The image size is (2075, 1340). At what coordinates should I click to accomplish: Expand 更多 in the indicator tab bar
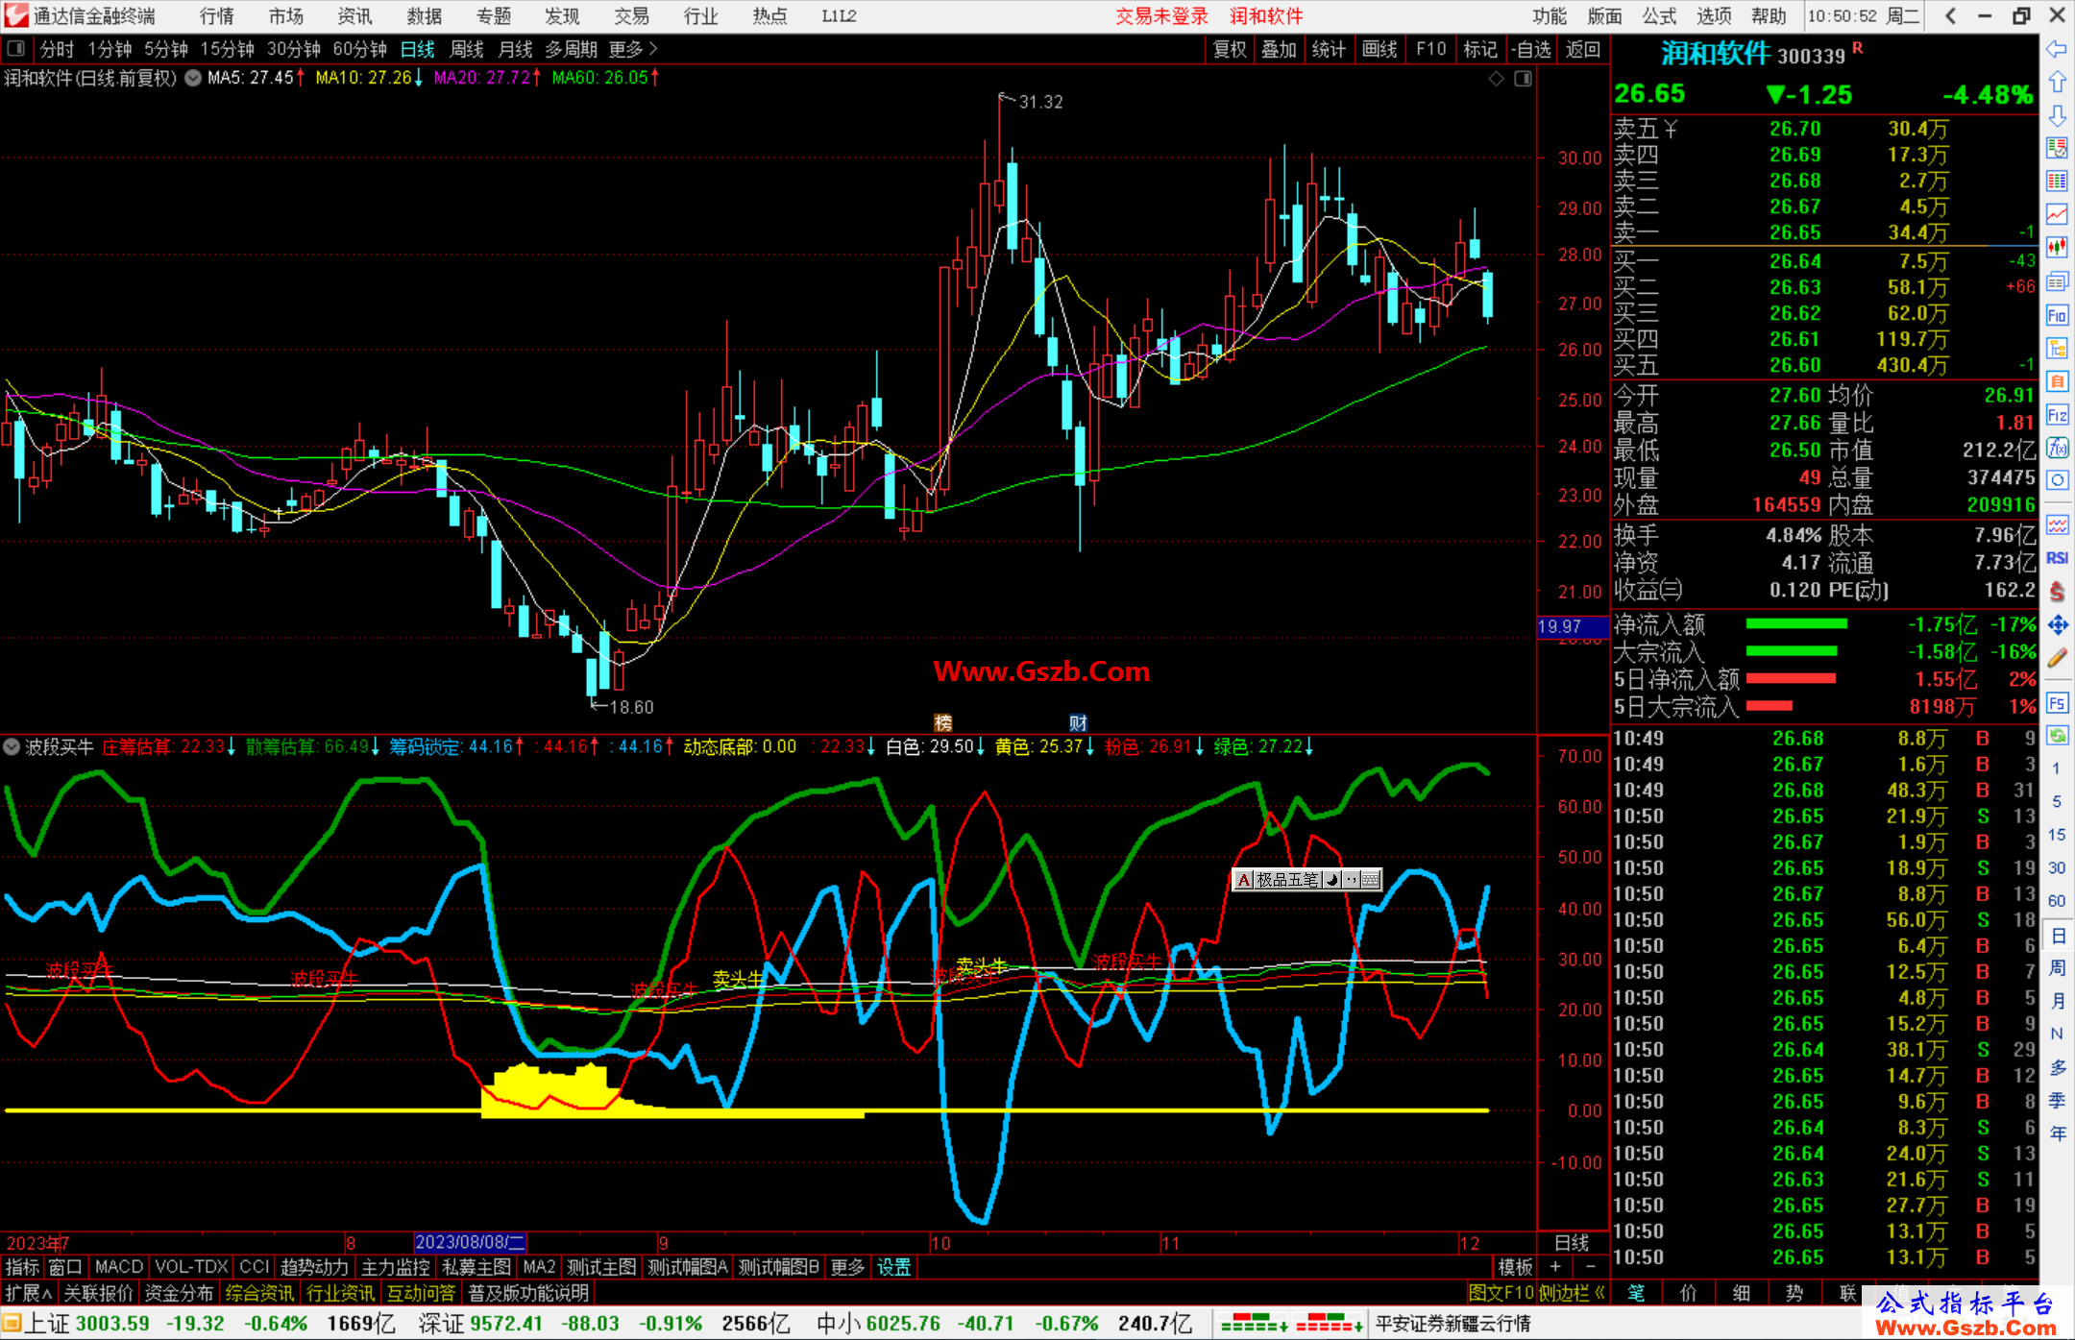point(847,1267)
